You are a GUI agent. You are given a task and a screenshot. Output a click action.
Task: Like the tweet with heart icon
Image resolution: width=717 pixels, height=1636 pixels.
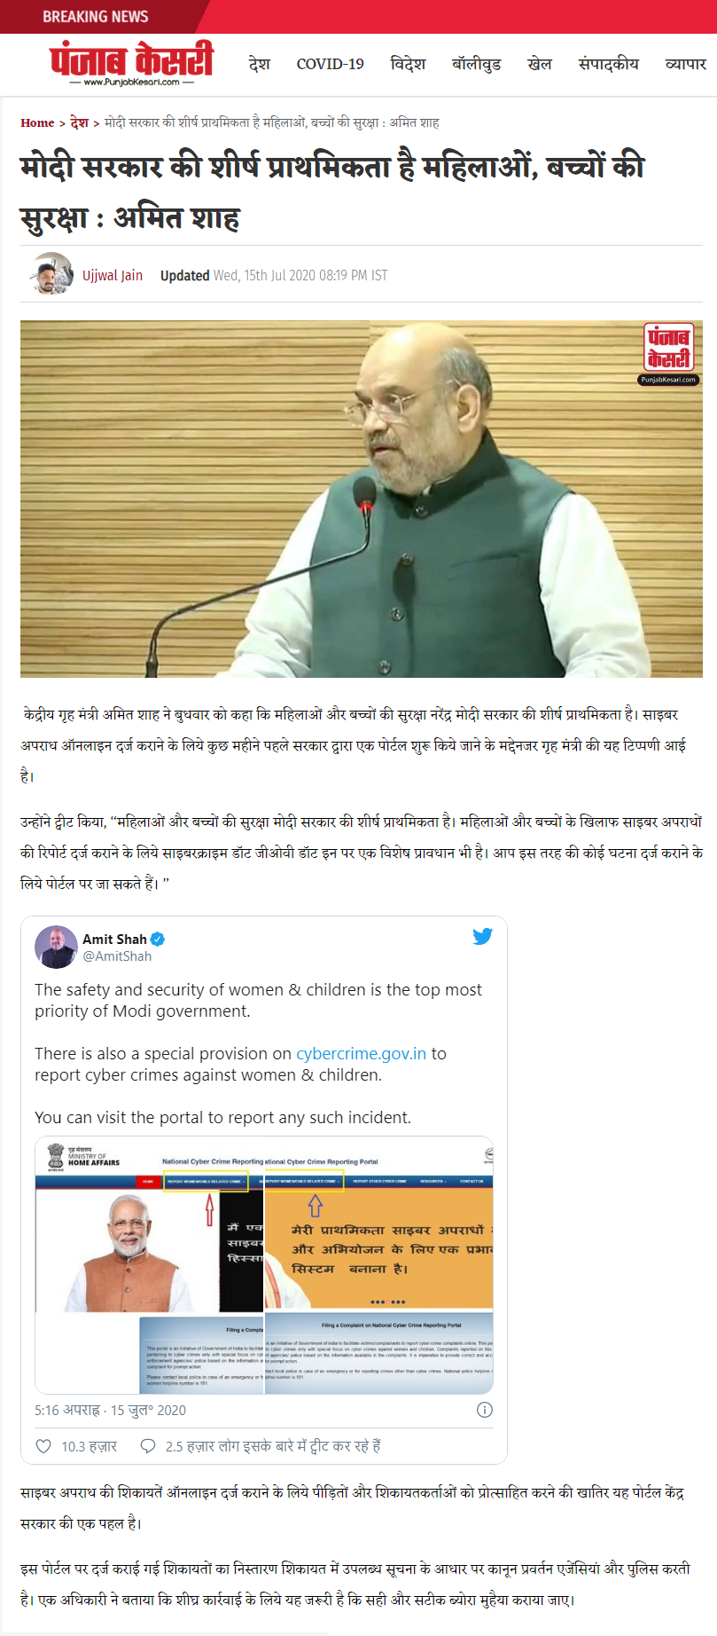[x=43, y=1446]
